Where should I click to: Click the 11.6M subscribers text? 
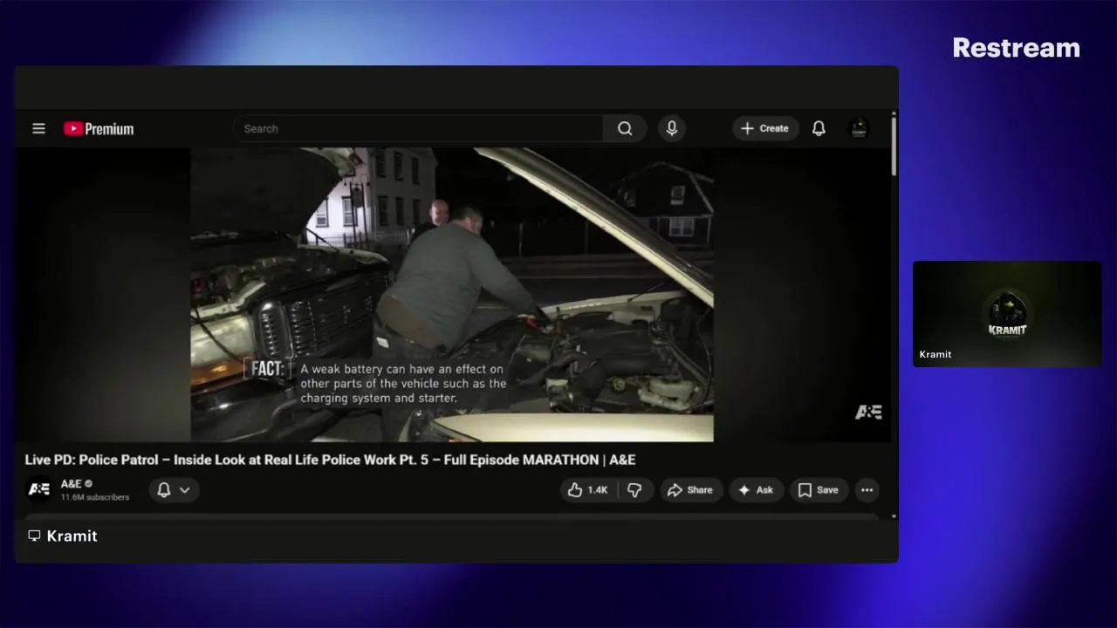pyautogui.click(x=95, y=497)
